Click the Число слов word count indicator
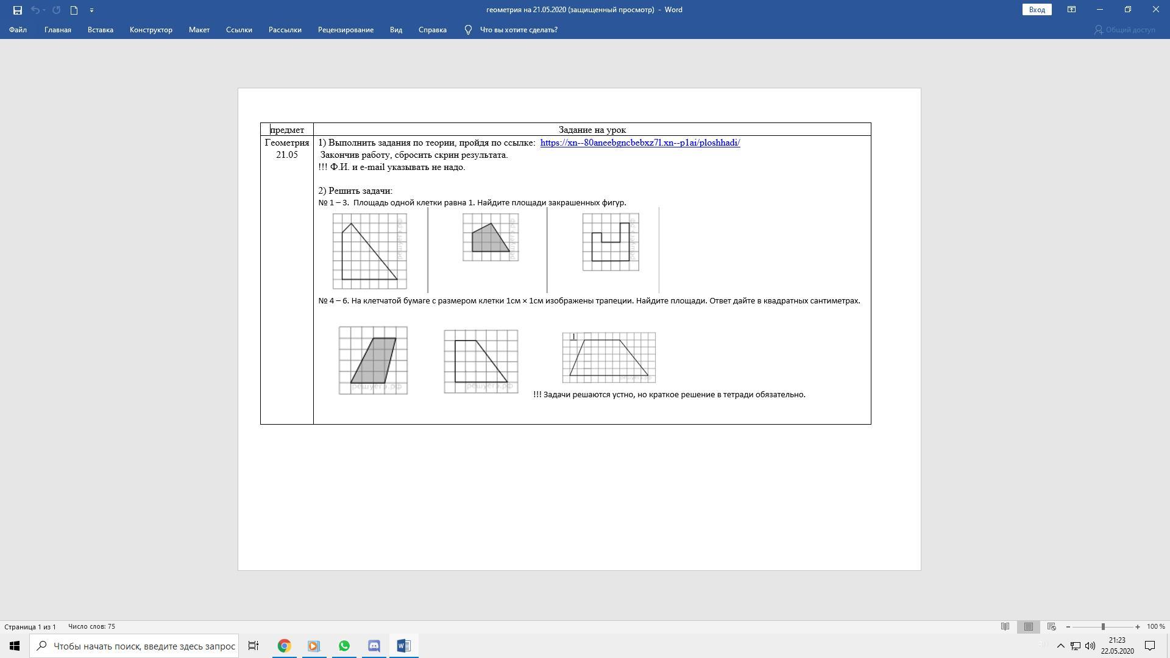The height and width of the screenshot is (658, 1170). (91, 626)
